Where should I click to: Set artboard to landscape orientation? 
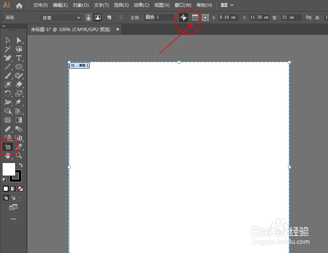point(98,17)
